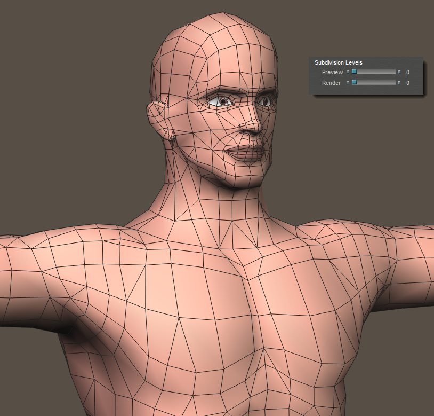The width and height of the screenshot is (434, 416).
Task: Click the model's lips
Action: pyautogui.click(x=246, y=152)
